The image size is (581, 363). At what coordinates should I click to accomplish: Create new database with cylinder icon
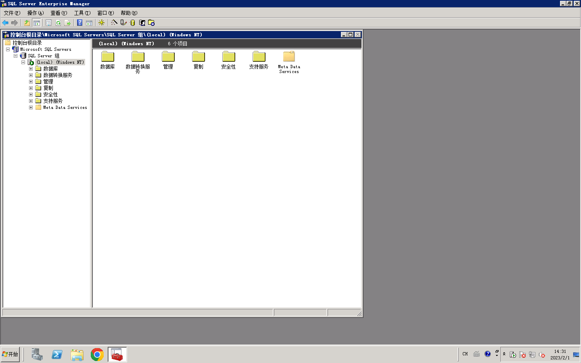coord(133,23)
